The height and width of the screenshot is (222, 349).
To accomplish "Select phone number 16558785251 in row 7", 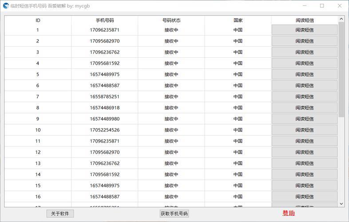I will (x=105, y=97).
